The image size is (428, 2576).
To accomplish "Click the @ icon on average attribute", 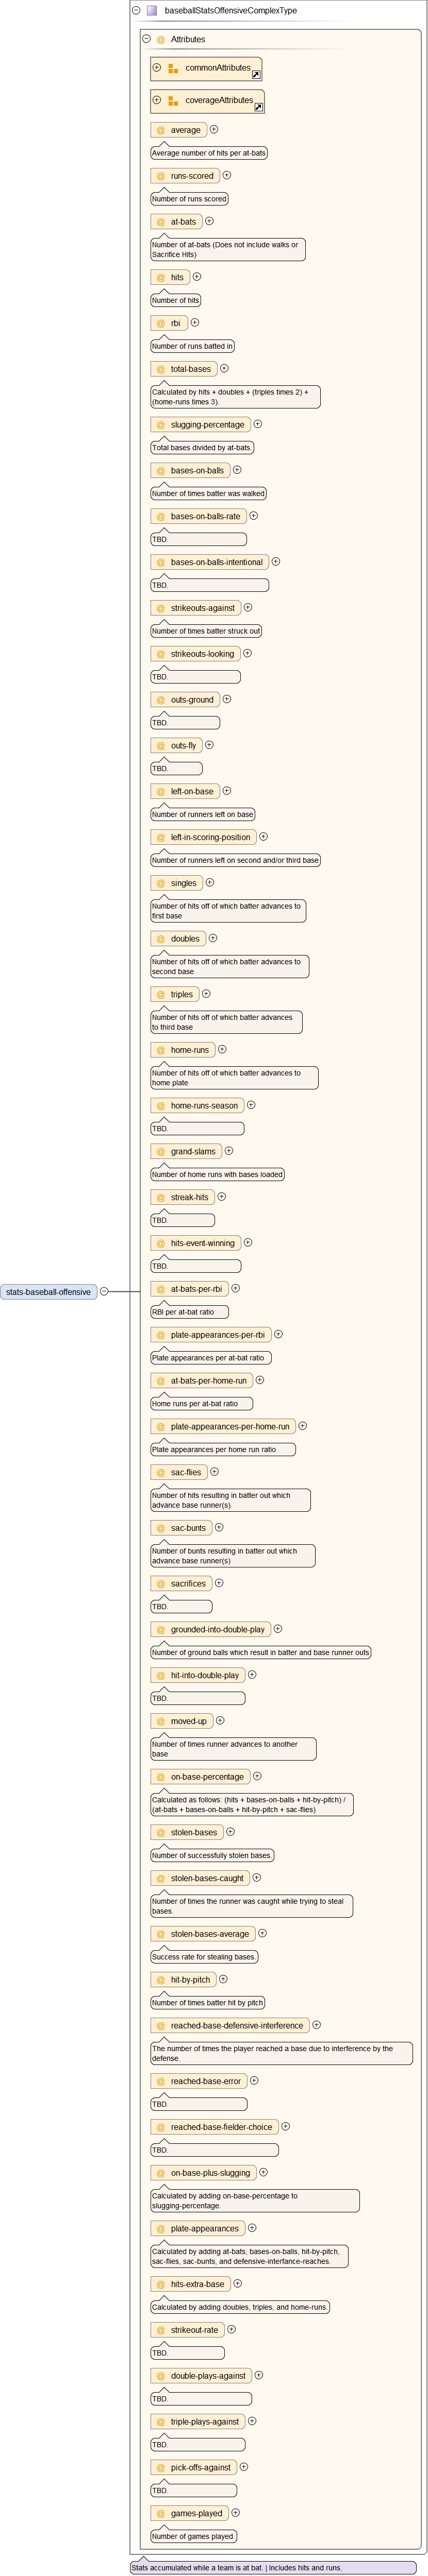I will [x=160, y=130].
